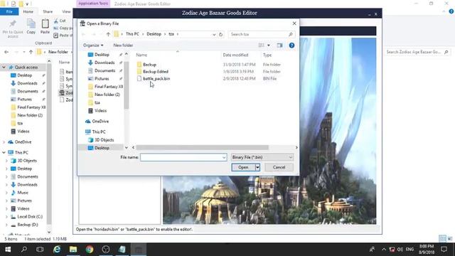Image resolution: width=455 pixels, height=256 pixels.
Task: Open File Explorer from taskbar
Action: point(73,250)
